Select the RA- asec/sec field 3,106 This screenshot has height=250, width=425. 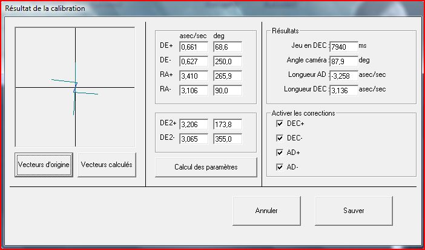click(x=194, y=90)
